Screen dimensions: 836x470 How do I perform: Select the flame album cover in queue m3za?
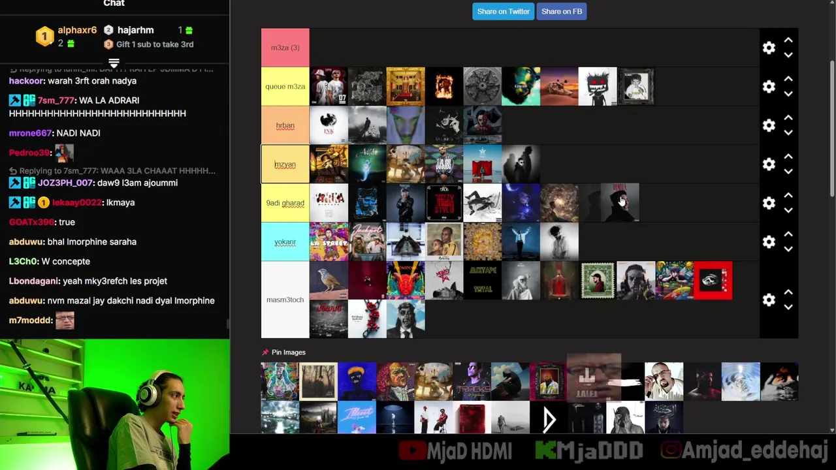444,86
